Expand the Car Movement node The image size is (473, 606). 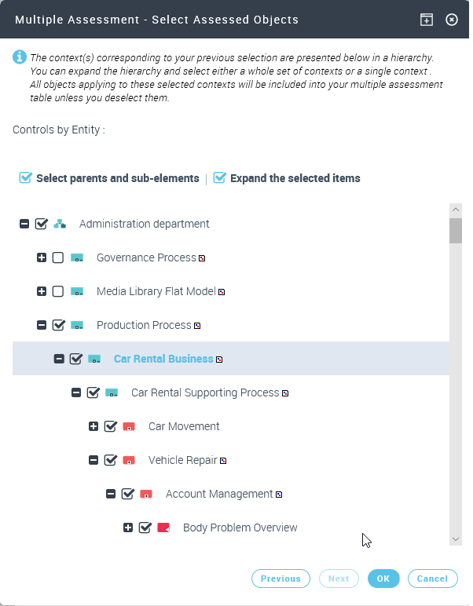click(93, 427)
